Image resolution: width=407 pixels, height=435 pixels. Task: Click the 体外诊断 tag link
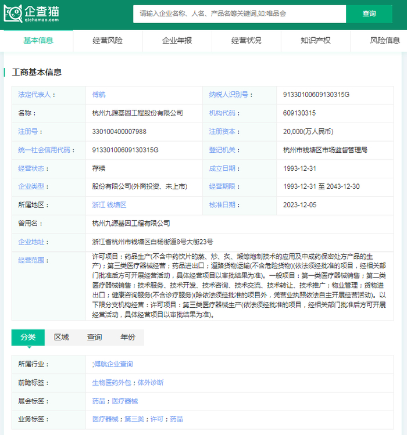(150, 383)
